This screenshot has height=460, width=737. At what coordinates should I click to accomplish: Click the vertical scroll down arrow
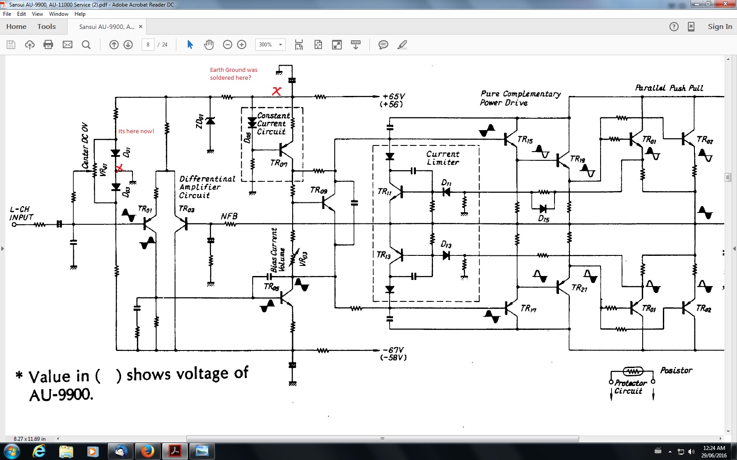[x=728, y=432]
